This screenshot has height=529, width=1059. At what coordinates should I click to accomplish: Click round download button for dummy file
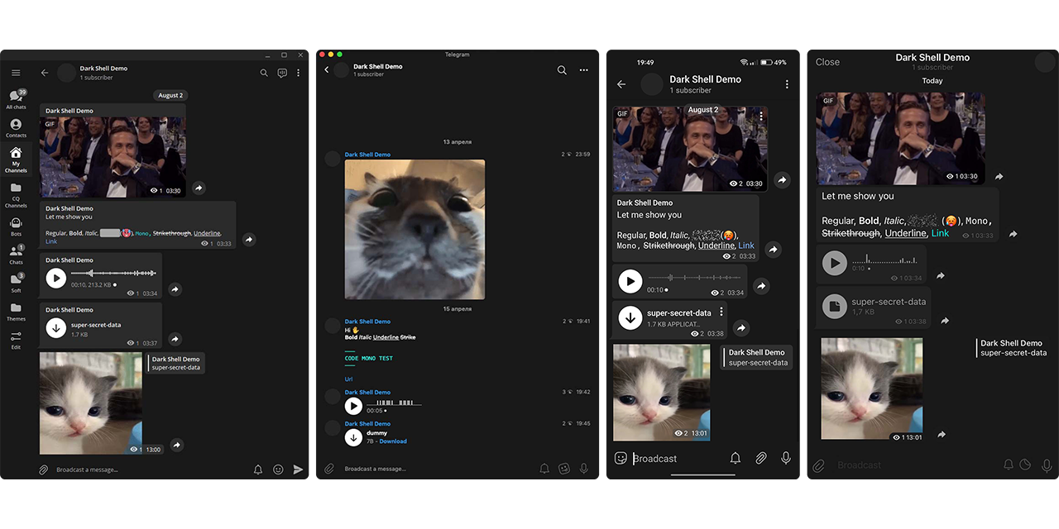[353, 437]
